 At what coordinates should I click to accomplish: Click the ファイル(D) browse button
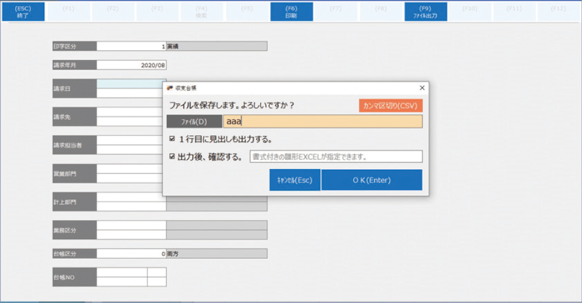tap(194, 122)
